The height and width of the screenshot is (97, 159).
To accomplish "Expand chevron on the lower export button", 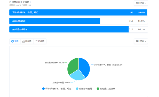I will click(x=146, y=41).
